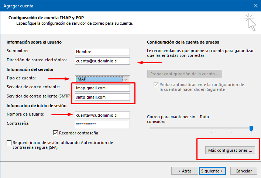Toggle the Recordar contraseña checkbox

coord(55,133)
